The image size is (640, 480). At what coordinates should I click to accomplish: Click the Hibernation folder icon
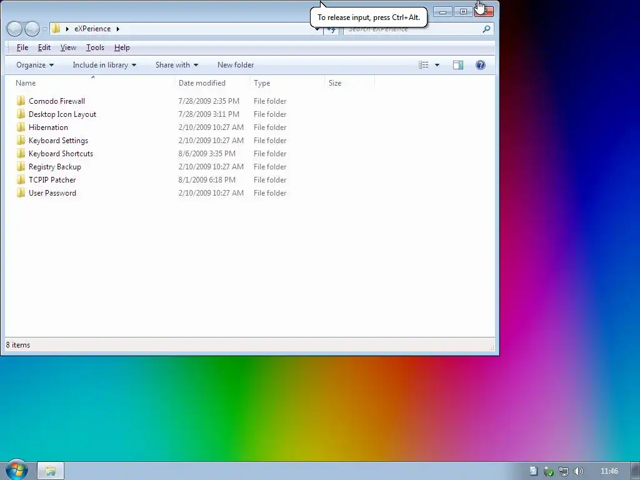click(21, 127)
